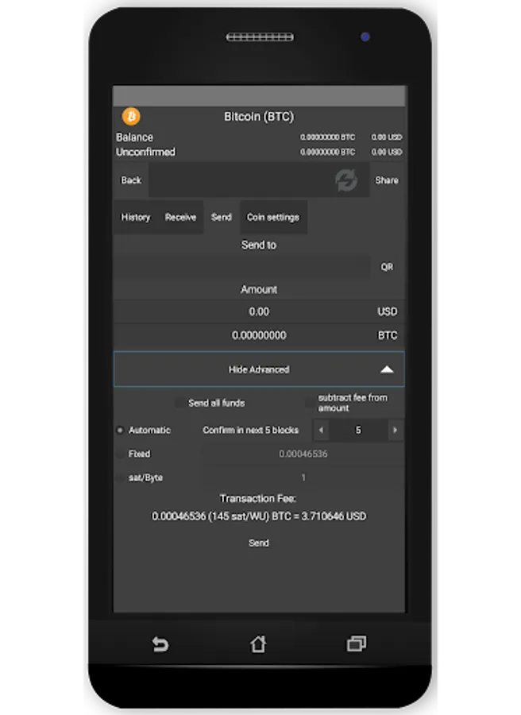The image size is (521, 715).
Task: Click the Balance 0.00 USD value
Action: (386, 137)
